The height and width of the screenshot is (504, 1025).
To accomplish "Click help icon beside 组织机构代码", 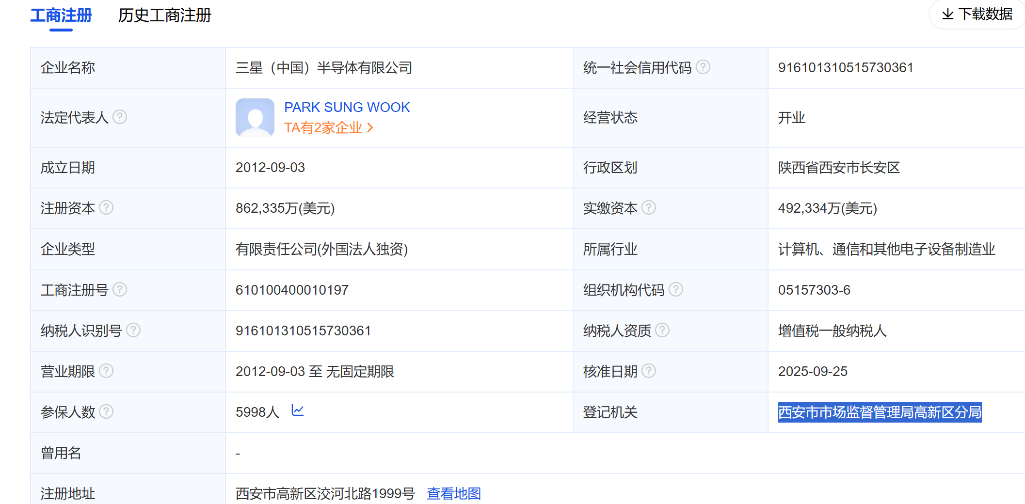I will 676,289.
